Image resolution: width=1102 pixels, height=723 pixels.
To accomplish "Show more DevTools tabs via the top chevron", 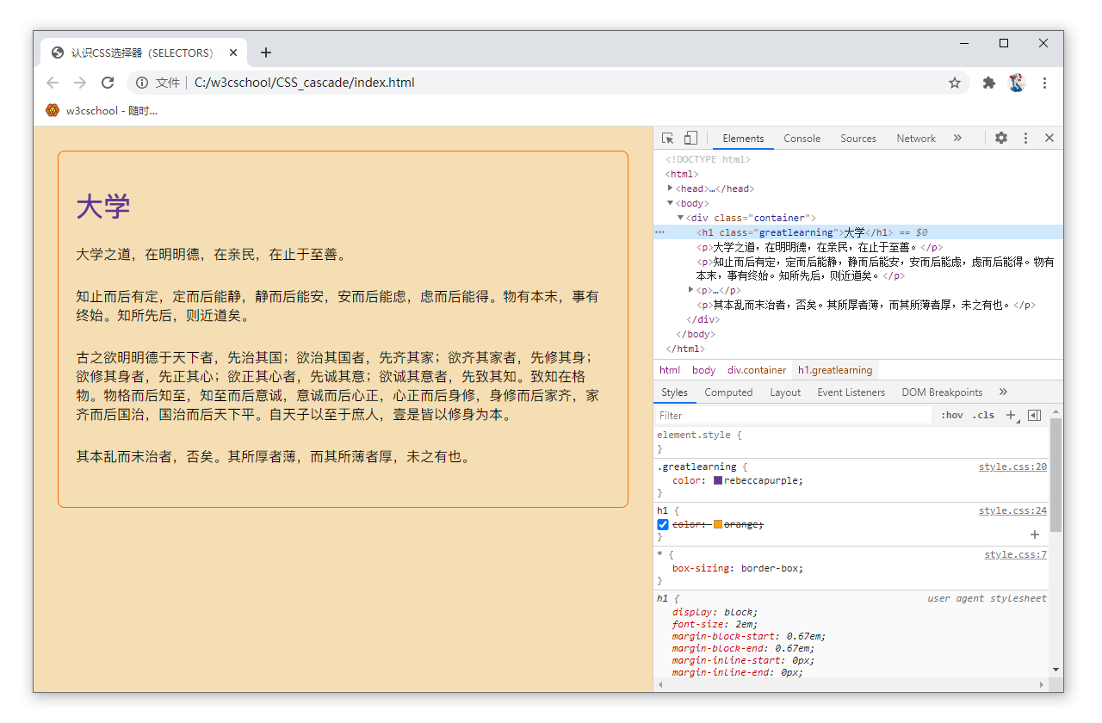I will pos(957,139).
